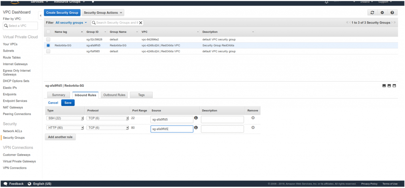405x188 pixels.
Task: Click the help question mark icon
Action: point(392,13)
